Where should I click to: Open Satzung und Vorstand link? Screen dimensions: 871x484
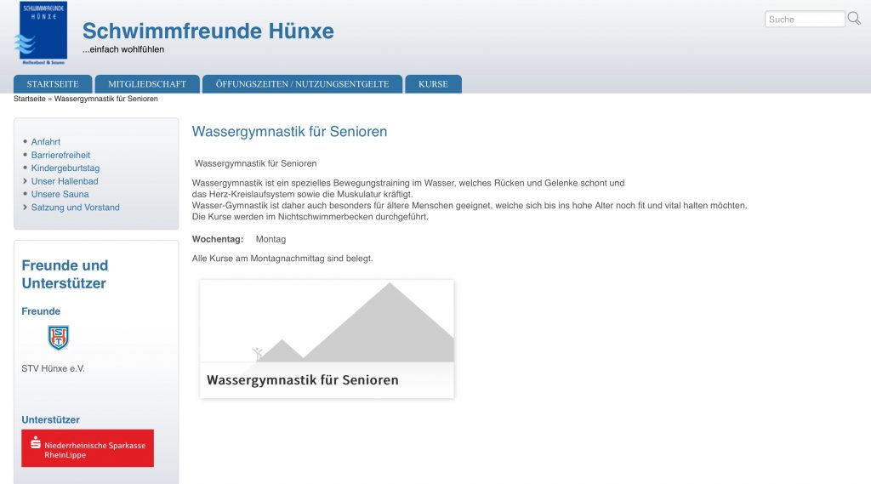pyautogui.click(x=76, y=208)
